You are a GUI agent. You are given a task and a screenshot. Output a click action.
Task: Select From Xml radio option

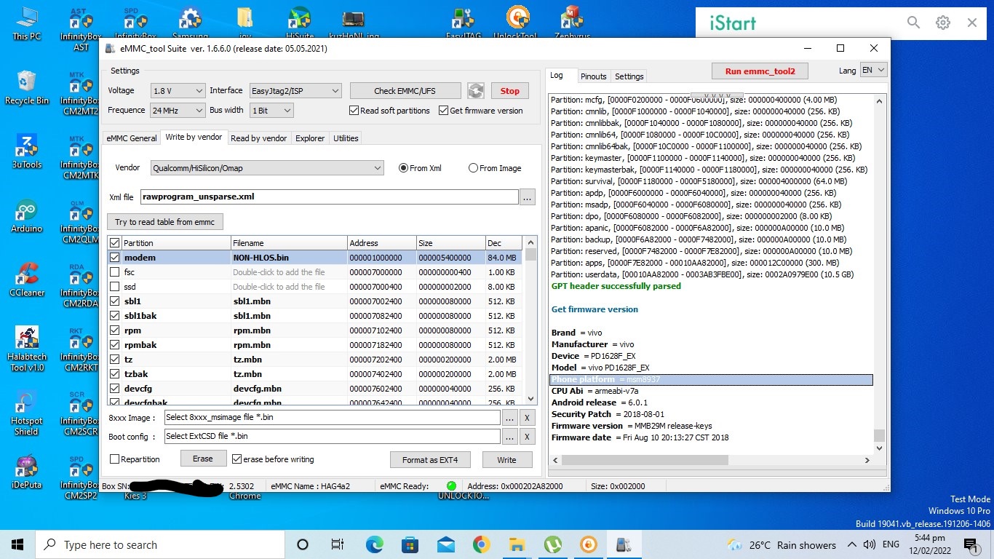click(x=403, y=168)
